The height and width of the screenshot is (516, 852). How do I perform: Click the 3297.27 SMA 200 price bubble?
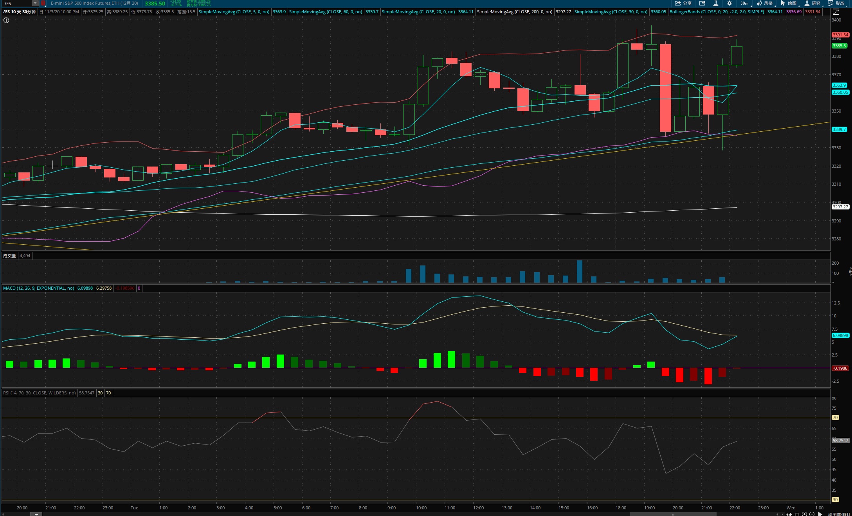[840, 207]
